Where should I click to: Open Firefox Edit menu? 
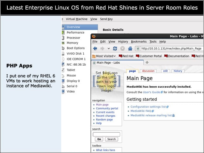click(x=103, y=42)
